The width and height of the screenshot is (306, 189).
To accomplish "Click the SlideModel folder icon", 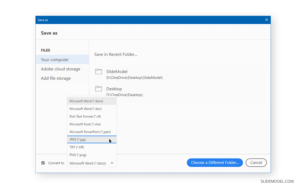I will click(98, 71).
